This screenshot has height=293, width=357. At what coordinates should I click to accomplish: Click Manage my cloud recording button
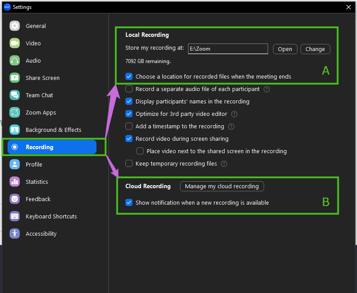[x=222, y=186]
